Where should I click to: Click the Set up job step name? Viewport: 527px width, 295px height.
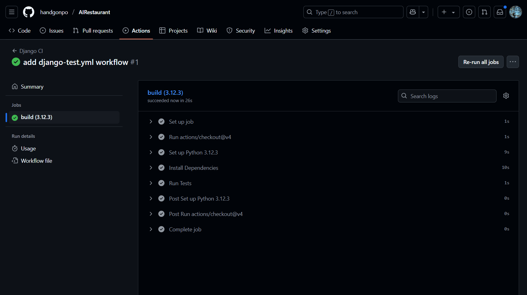181,122
